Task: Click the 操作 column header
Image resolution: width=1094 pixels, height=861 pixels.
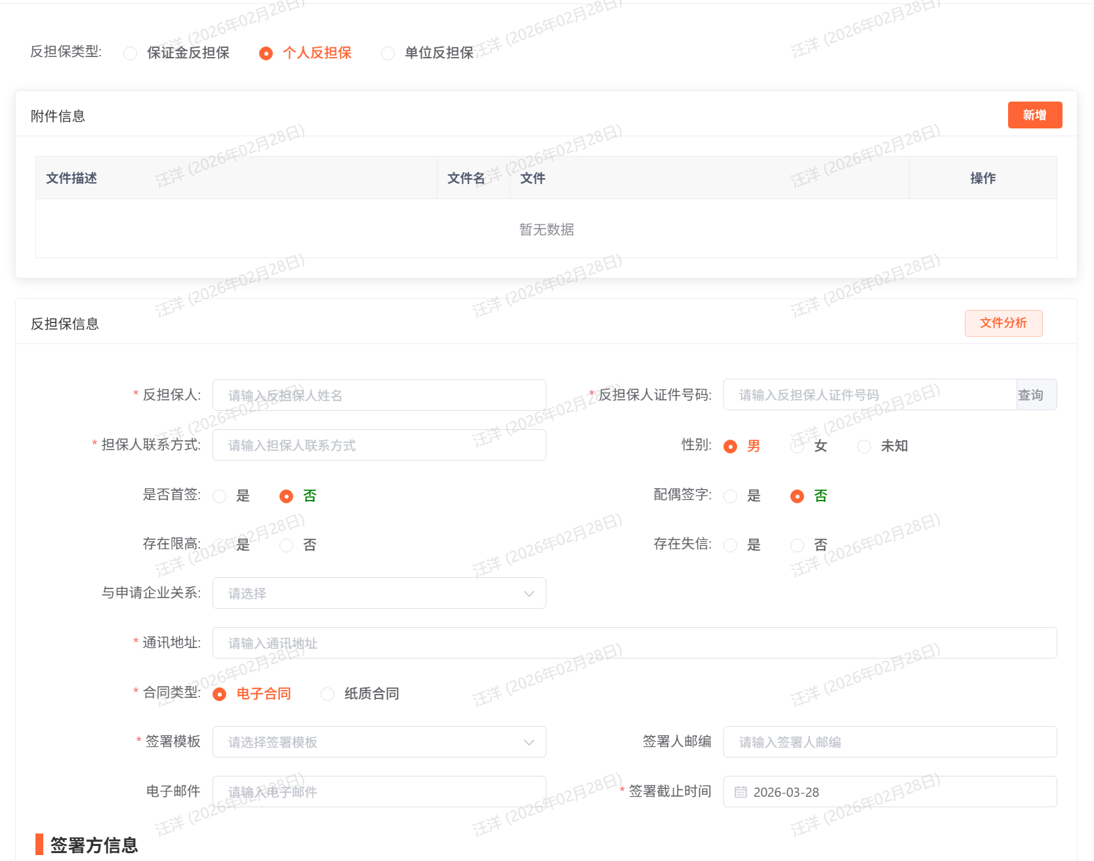Action: click(983, 178)
